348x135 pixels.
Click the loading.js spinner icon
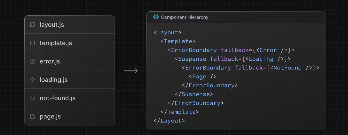coord(32,80)
